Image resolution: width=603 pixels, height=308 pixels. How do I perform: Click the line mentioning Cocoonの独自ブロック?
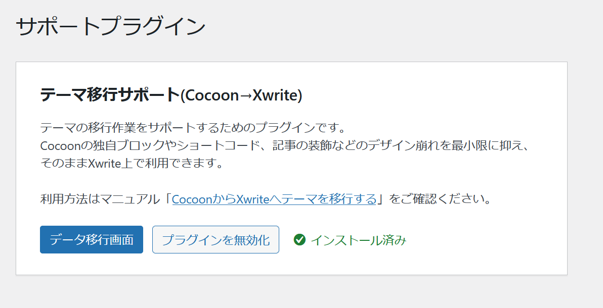click(283, 145)
